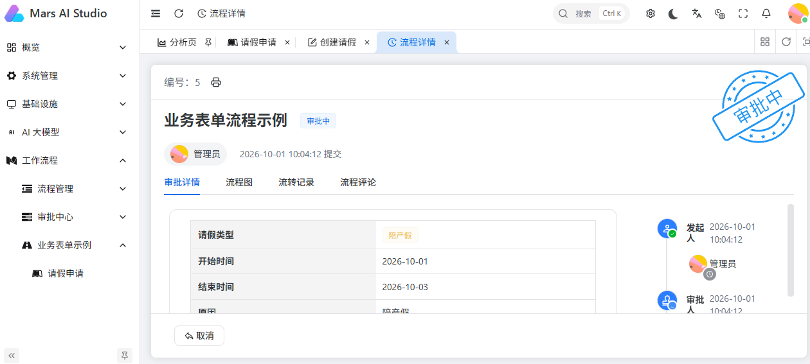Expand AI 大模型 menu

click(x=67, y=132)
